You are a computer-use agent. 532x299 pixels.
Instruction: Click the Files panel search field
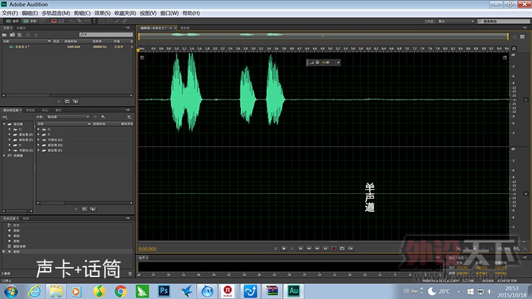click(x=106, y=35)
